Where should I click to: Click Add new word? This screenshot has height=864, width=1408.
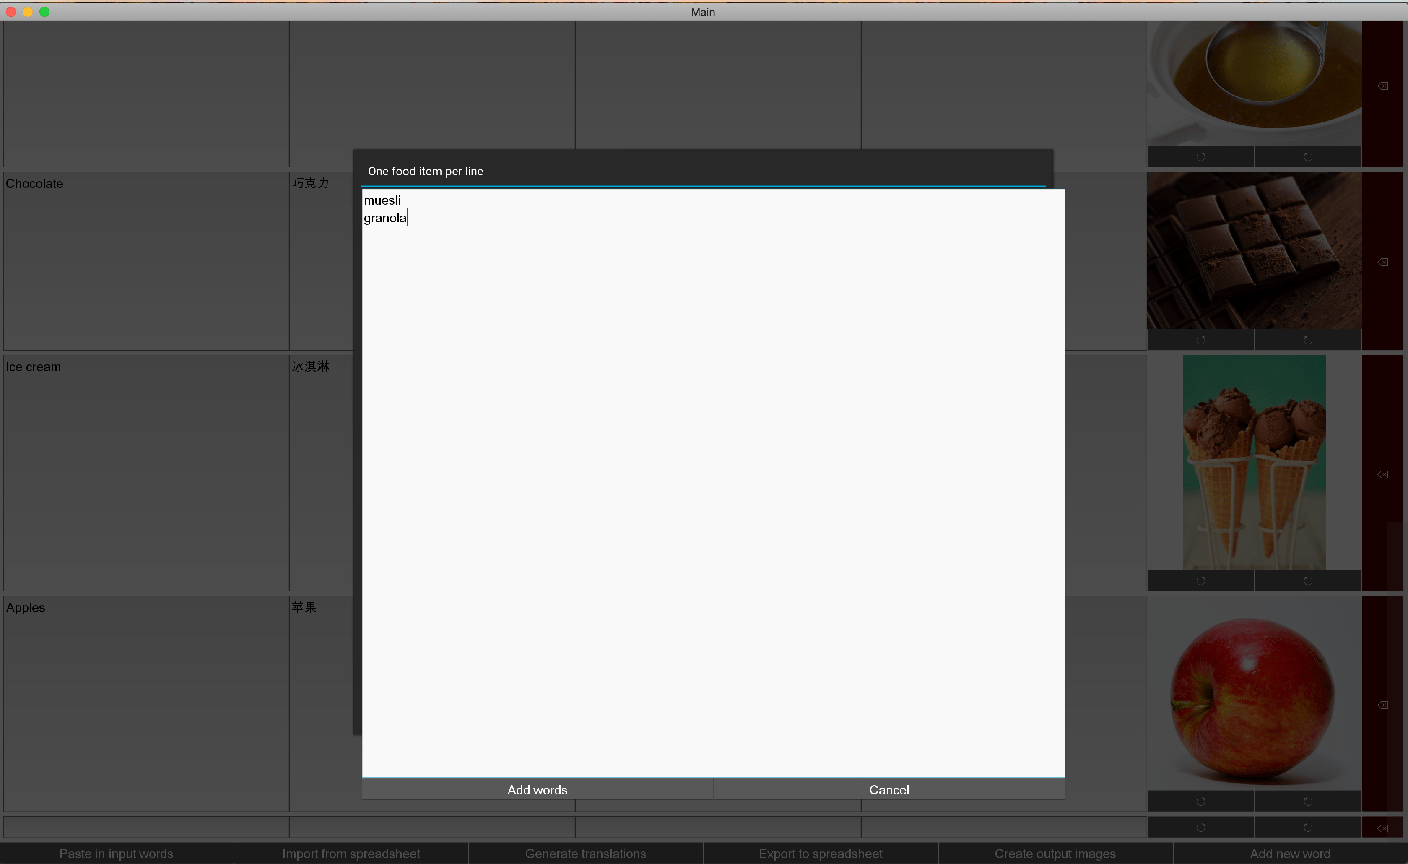[x=1290, y=853]
